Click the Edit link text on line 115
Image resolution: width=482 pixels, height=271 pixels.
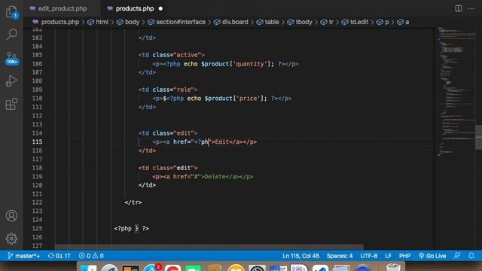222,142
